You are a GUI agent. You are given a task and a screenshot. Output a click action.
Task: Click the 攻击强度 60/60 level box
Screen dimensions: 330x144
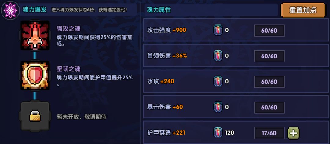tap(269, 31)
